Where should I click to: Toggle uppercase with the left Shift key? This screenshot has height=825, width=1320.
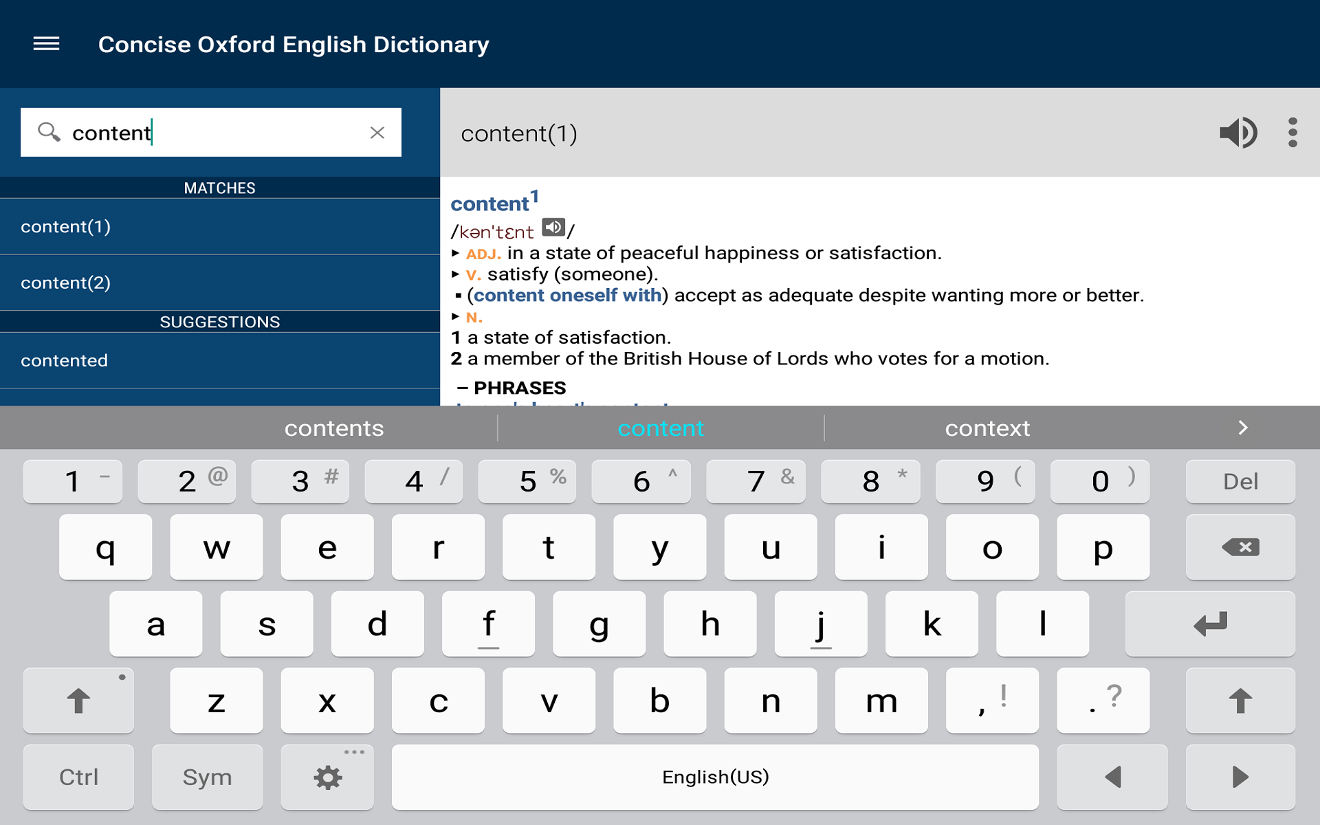(x=78, y=701)
